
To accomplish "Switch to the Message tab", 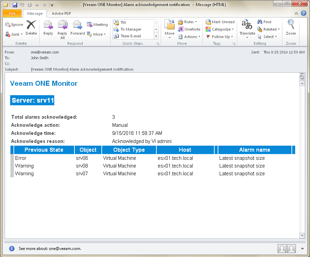I will point(35,13).
